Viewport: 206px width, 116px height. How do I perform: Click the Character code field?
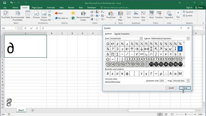click(x=163, y=81)
